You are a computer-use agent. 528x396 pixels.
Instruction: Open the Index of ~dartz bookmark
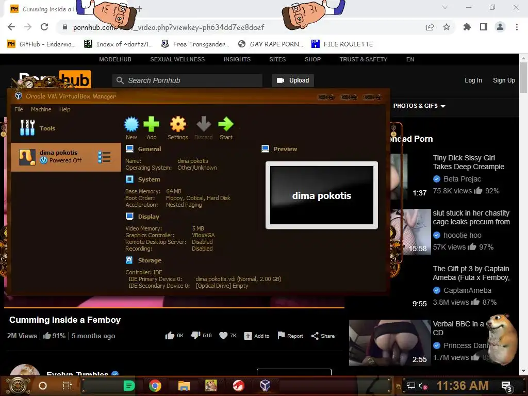(x=118, y=44)
